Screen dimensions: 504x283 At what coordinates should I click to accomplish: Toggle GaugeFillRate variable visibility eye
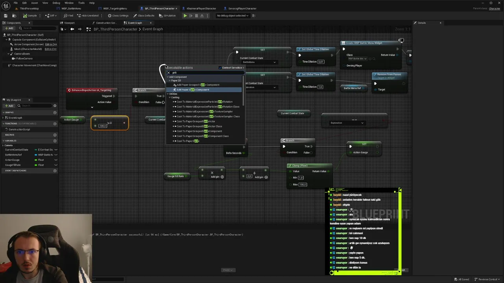56,165
